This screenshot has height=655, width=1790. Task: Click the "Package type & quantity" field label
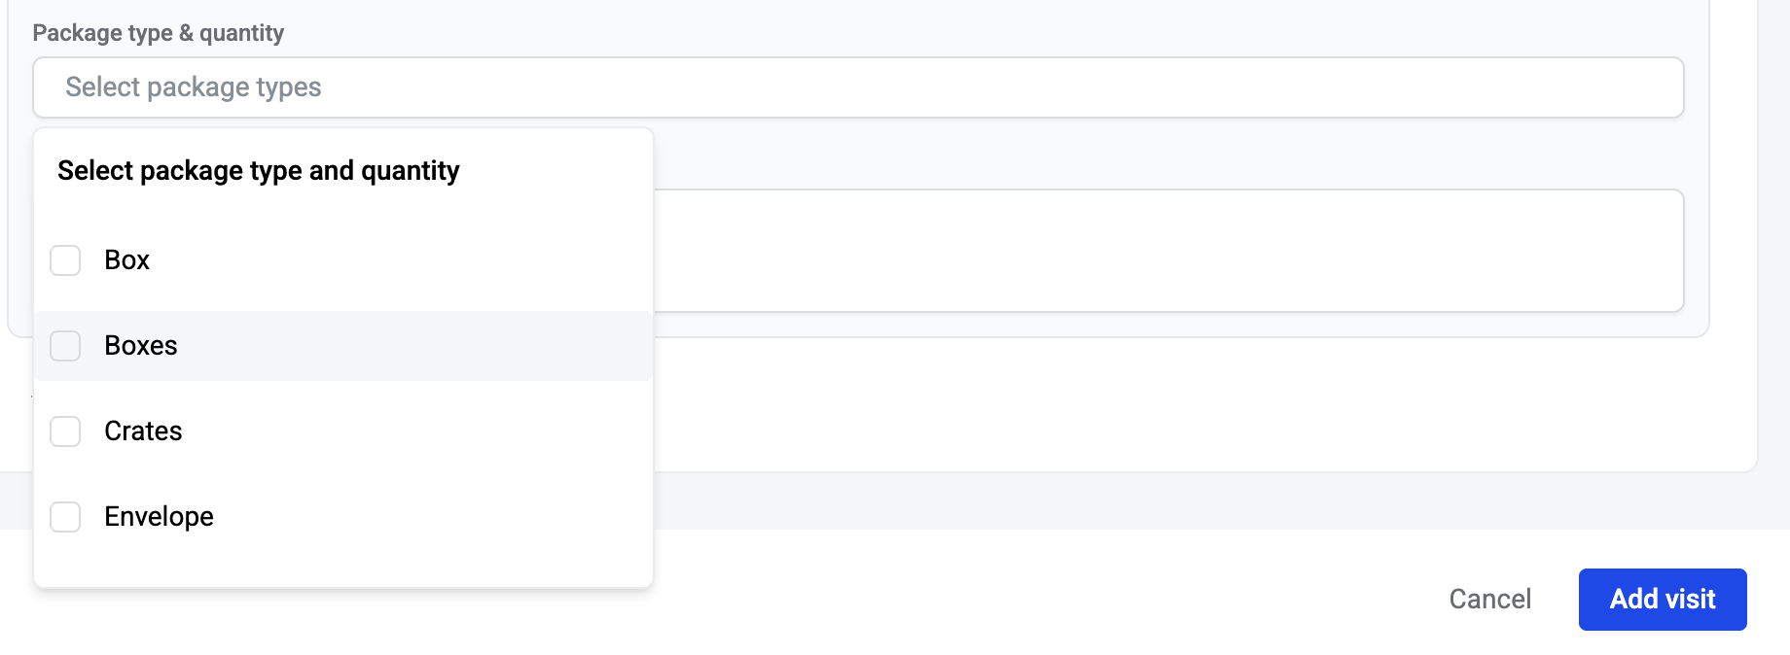pos(158,33)
